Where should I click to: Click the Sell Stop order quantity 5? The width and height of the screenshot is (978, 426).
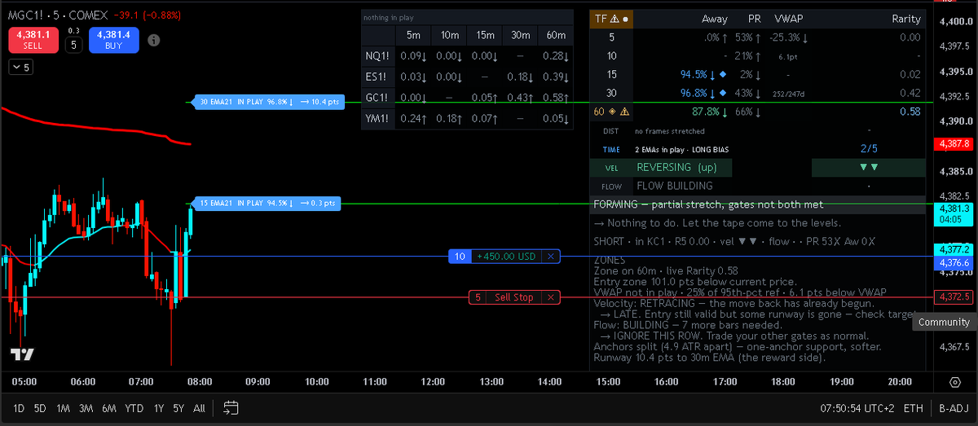(x=478, y=297)
